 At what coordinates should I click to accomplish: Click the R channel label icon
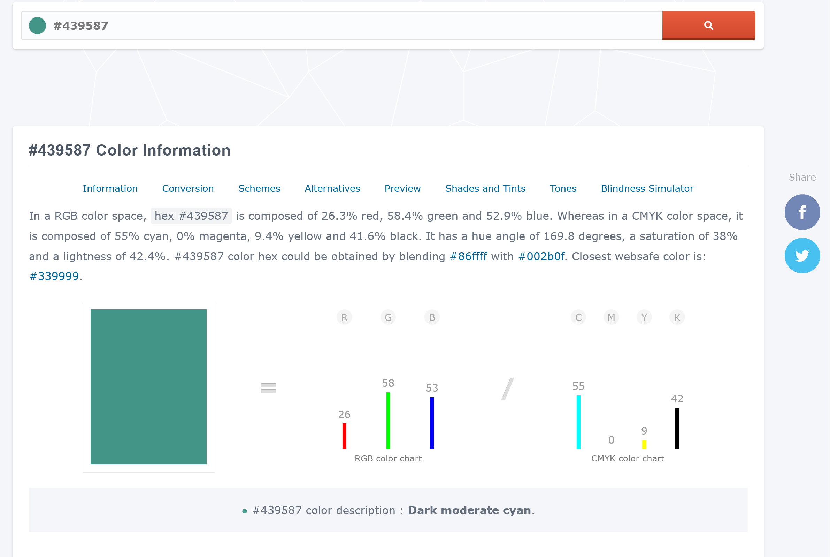coord(344,317)
